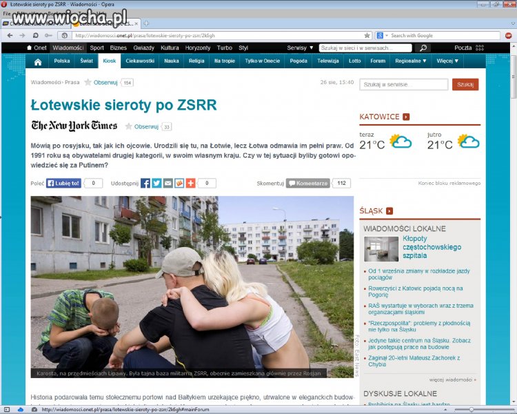Open the Google search engine selector
Image resolution: width=517 pixels, height=414 pixels.
(x=383, y=35)
